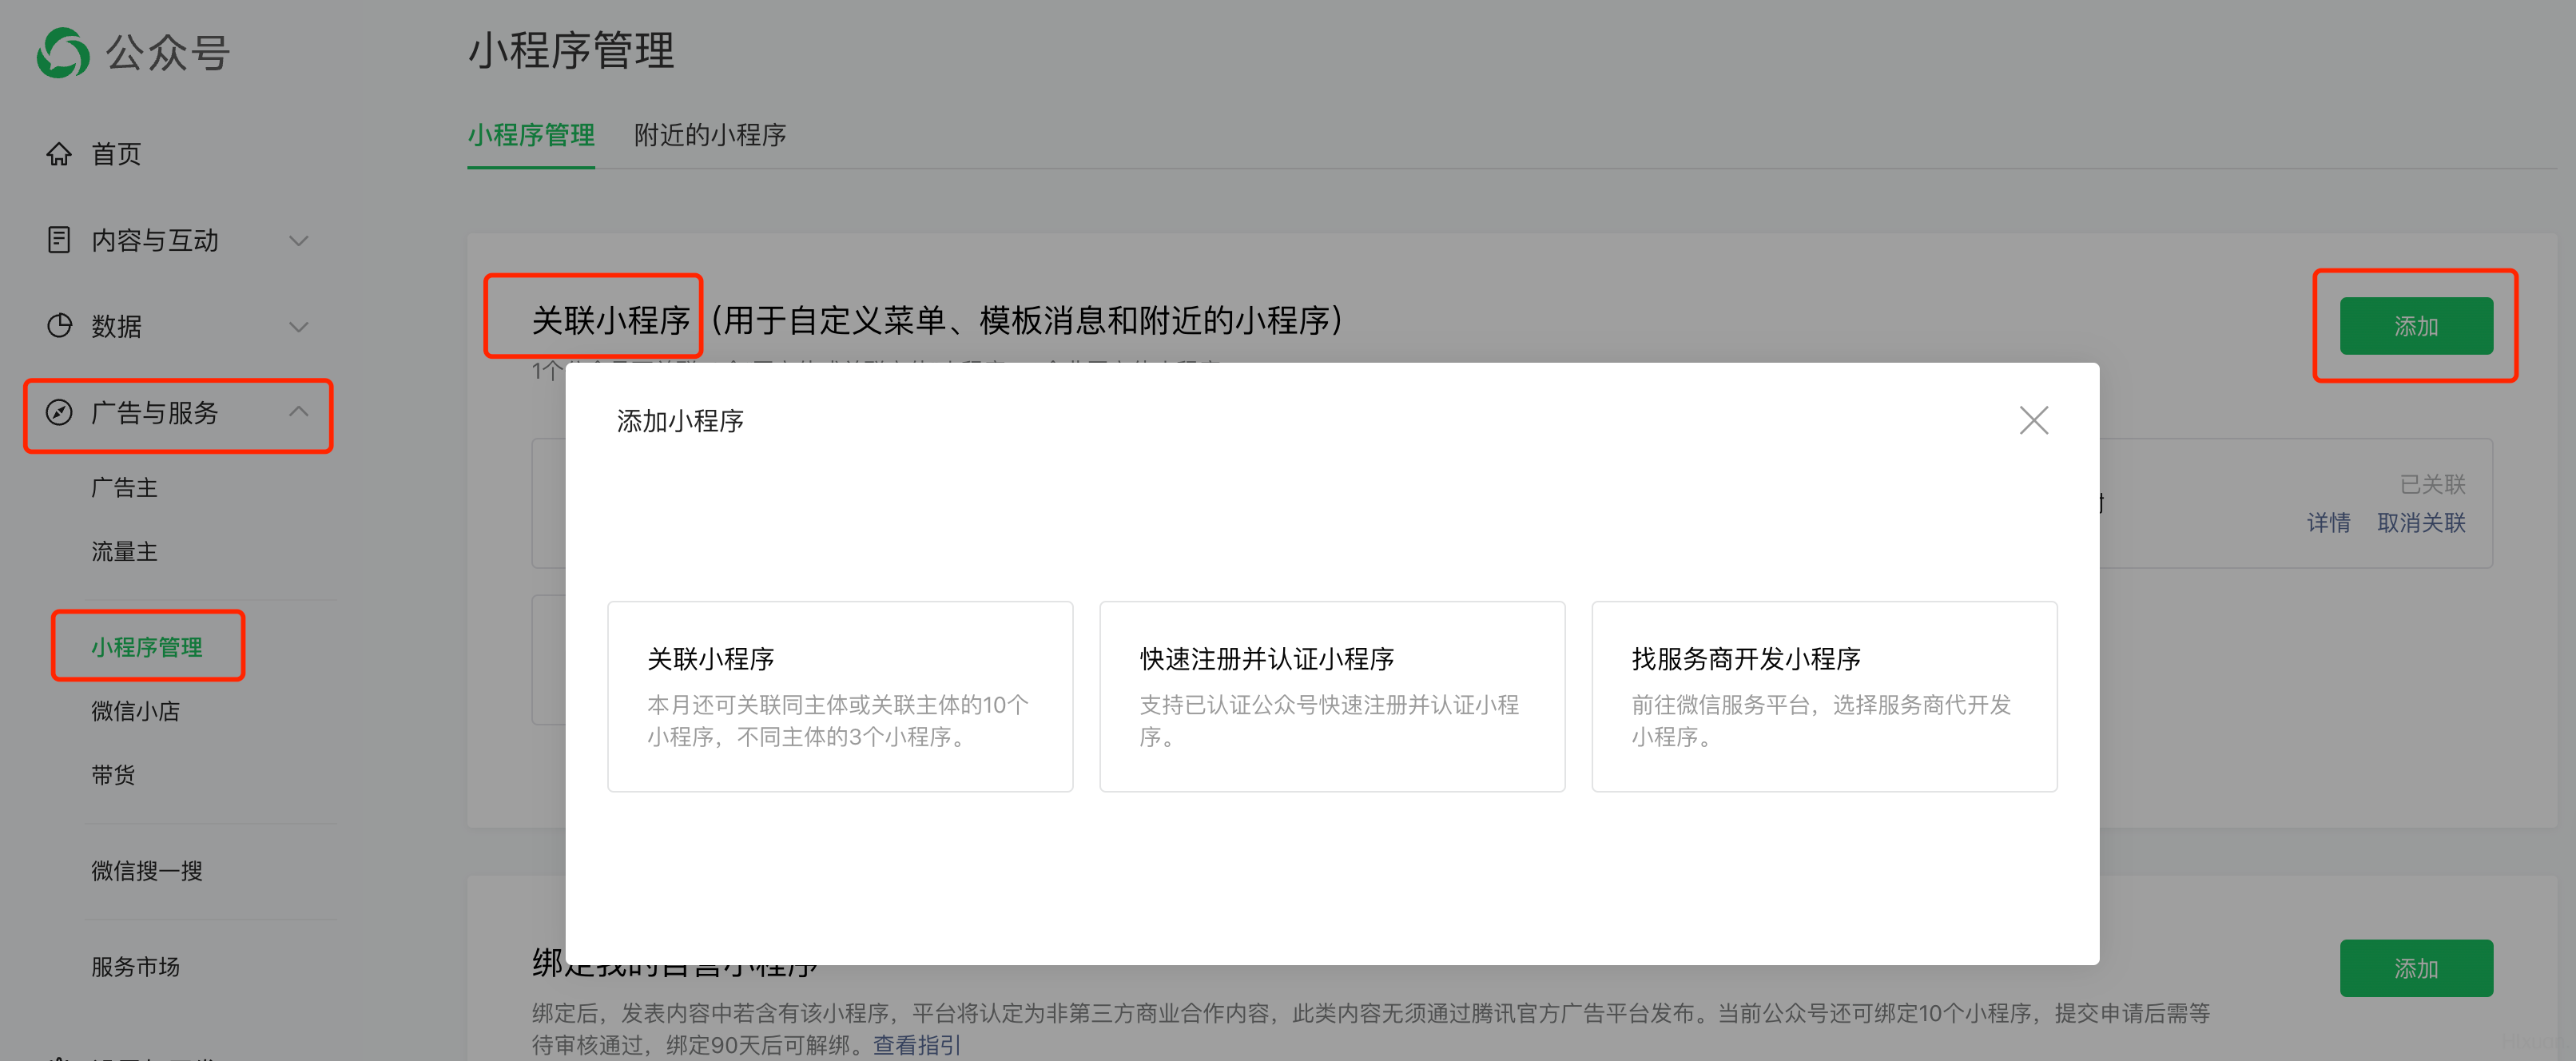This screenshot has width=2576, height=1061.
Task: Open 流量主 in sidebar
Action: 124,551
